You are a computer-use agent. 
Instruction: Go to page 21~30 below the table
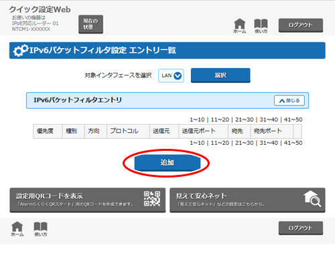pyautogui.click(x=245, y=143)
